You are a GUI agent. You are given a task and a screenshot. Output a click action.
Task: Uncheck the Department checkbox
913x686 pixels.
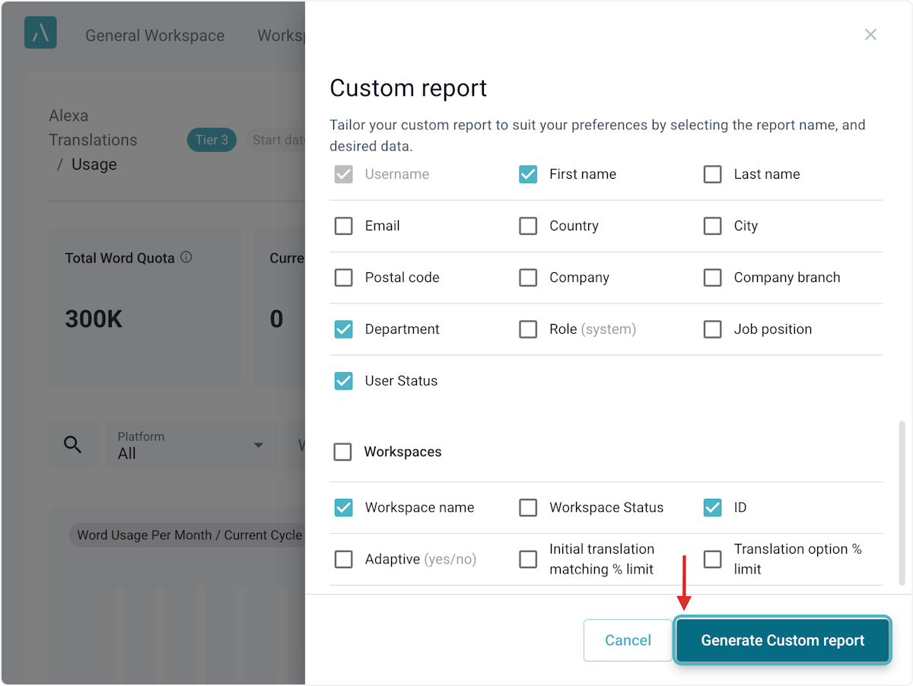coord(344,329)
